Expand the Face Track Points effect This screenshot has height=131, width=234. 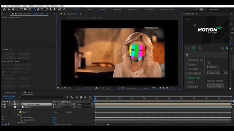click(x=18, y=118)
